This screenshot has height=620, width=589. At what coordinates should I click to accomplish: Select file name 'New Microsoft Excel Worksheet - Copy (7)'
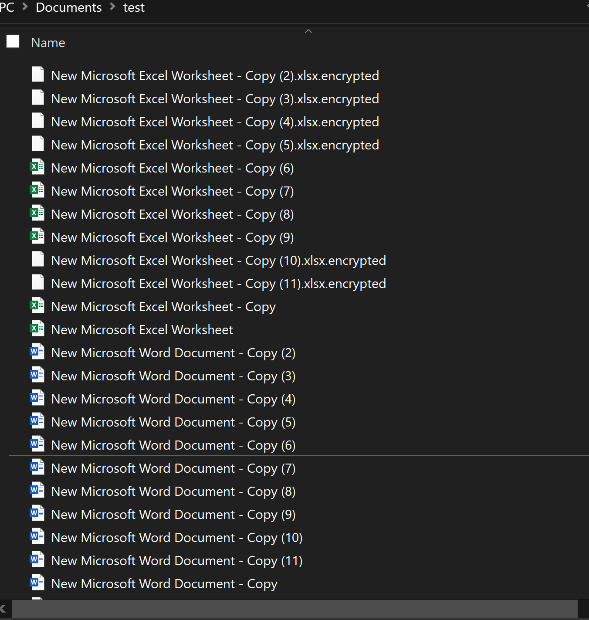173,191
